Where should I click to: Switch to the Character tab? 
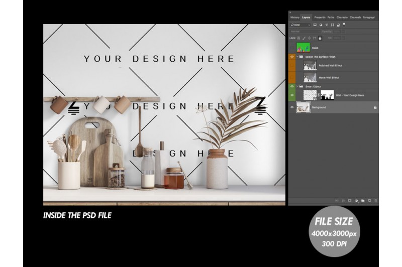pyautogui.click(x=342, y=18)
